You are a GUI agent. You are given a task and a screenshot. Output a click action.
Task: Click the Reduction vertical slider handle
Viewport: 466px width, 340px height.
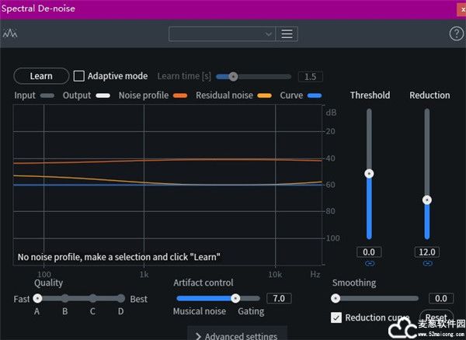pyautogui.click(x=427, y=199)
